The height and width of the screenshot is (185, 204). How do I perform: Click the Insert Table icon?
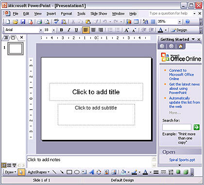pyautogui.click(x=136, y=22)
